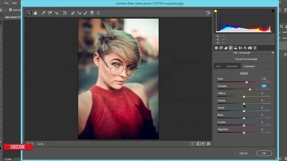Open the HSL / Grayscale panel icon
Viewport: 287px width, 161px height.
(231, 48)
